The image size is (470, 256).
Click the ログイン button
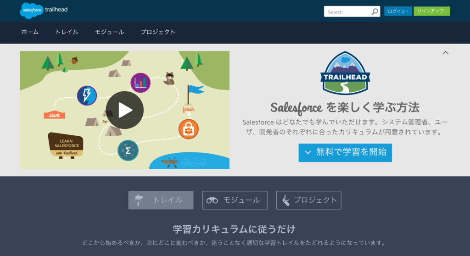pos(398,11)
